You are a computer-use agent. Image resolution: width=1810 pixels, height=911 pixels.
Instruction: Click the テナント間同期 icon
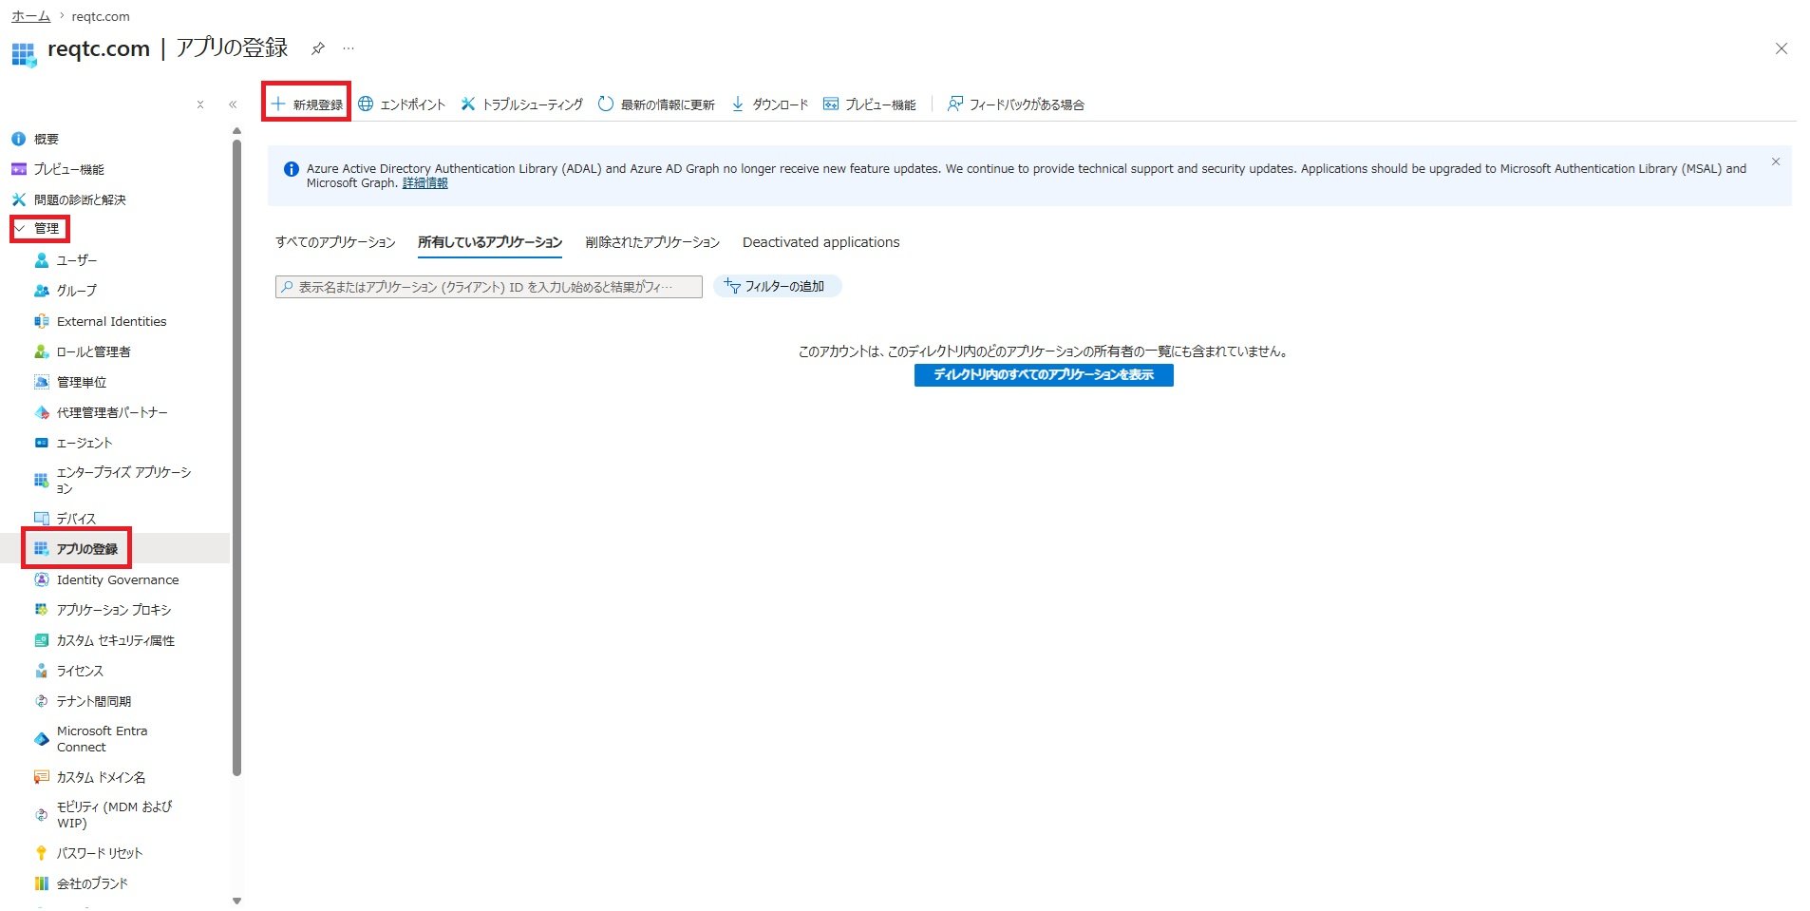pos(41,701)
